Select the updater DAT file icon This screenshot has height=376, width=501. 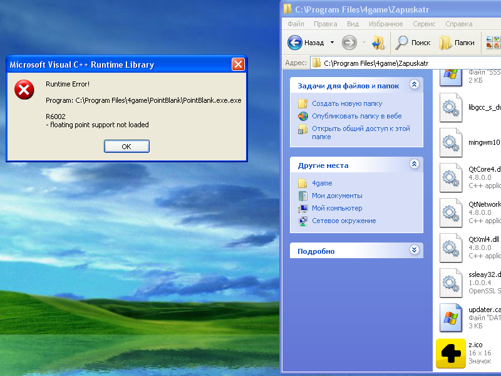450,318
